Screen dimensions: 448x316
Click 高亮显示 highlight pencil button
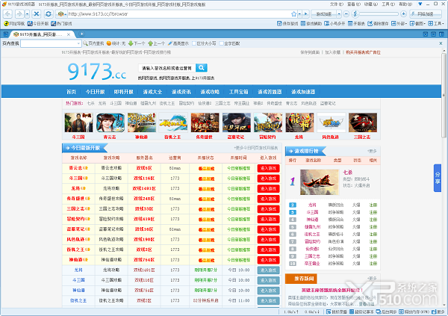(x=178, y=43)
